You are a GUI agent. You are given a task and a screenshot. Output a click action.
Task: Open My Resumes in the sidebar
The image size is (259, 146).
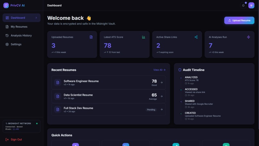point(22,27)
